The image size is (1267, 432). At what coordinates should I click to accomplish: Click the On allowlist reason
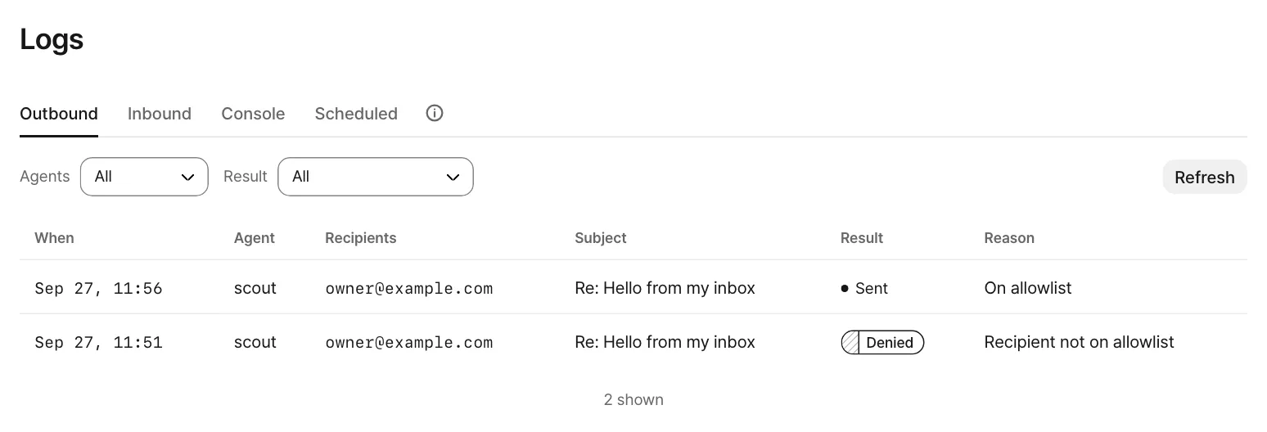(x=1028, y=288)
